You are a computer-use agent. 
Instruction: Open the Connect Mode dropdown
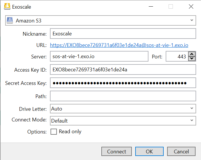coord(192,121)
